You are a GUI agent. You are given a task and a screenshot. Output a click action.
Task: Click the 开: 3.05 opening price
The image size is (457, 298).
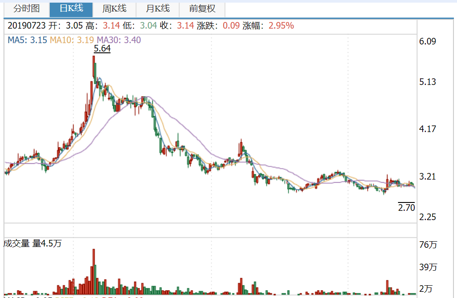pyautogui.click(x=66, y=26)
